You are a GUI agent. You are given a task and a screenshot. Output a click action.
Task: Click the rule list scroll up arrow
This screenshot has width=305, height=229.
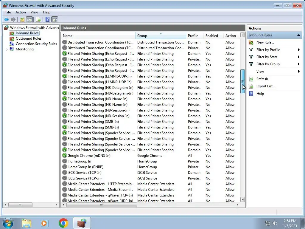242,35
